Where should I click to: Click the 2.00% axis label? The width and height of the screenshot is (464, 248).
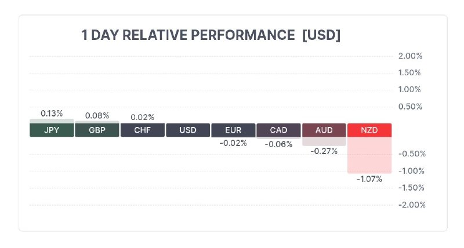pos(410,56)
